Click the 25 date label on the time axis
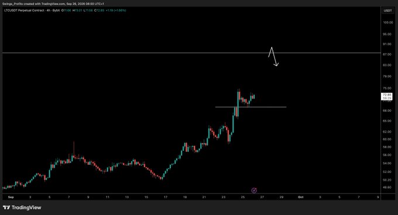Viewport: 398px width, 215px height. coord(243,197)
